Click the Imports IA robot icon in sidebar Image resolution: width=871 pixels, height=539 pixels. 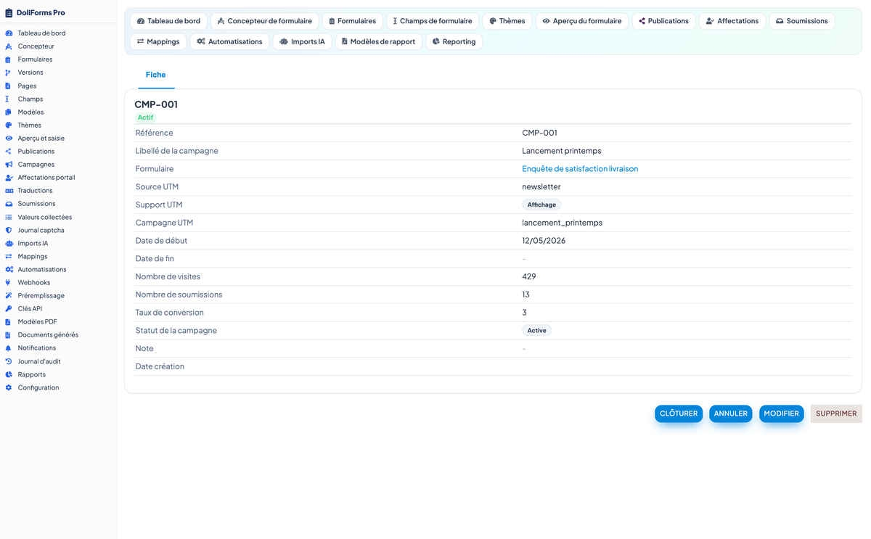click(x=9, y=243)
